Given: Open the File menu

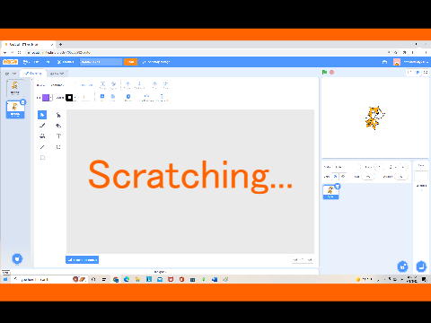Looking at the screenshot, I should coord(36,62).
